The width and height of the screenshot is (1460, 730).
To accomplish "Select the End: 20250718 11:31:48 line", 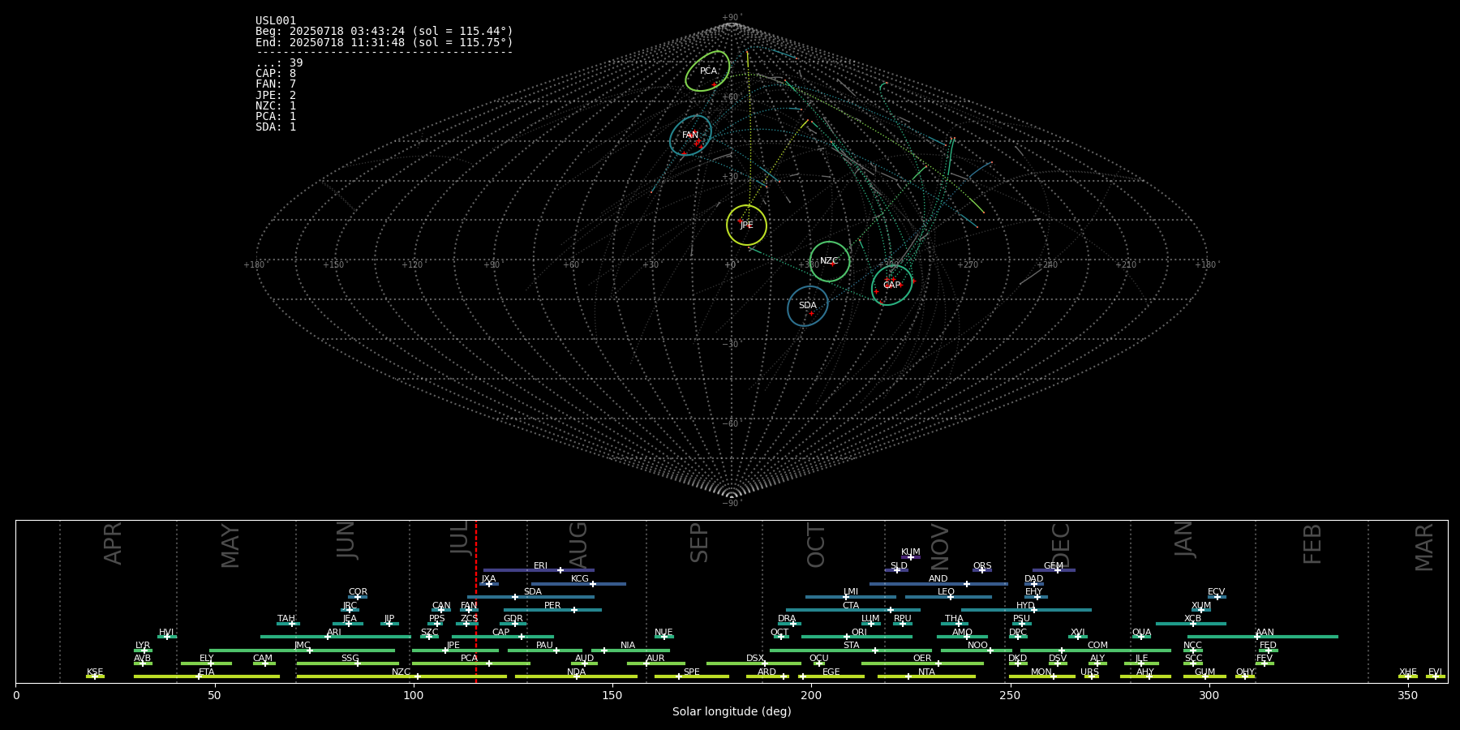I will [384, 42].
